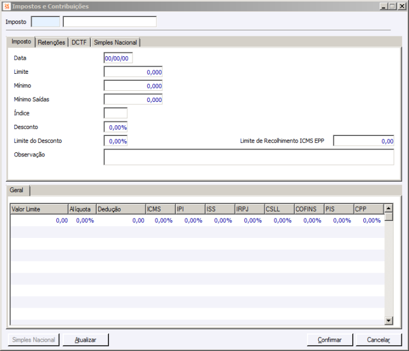Click the Valor Limite column header
Screen dimensions: 409x351
(39, 209)
